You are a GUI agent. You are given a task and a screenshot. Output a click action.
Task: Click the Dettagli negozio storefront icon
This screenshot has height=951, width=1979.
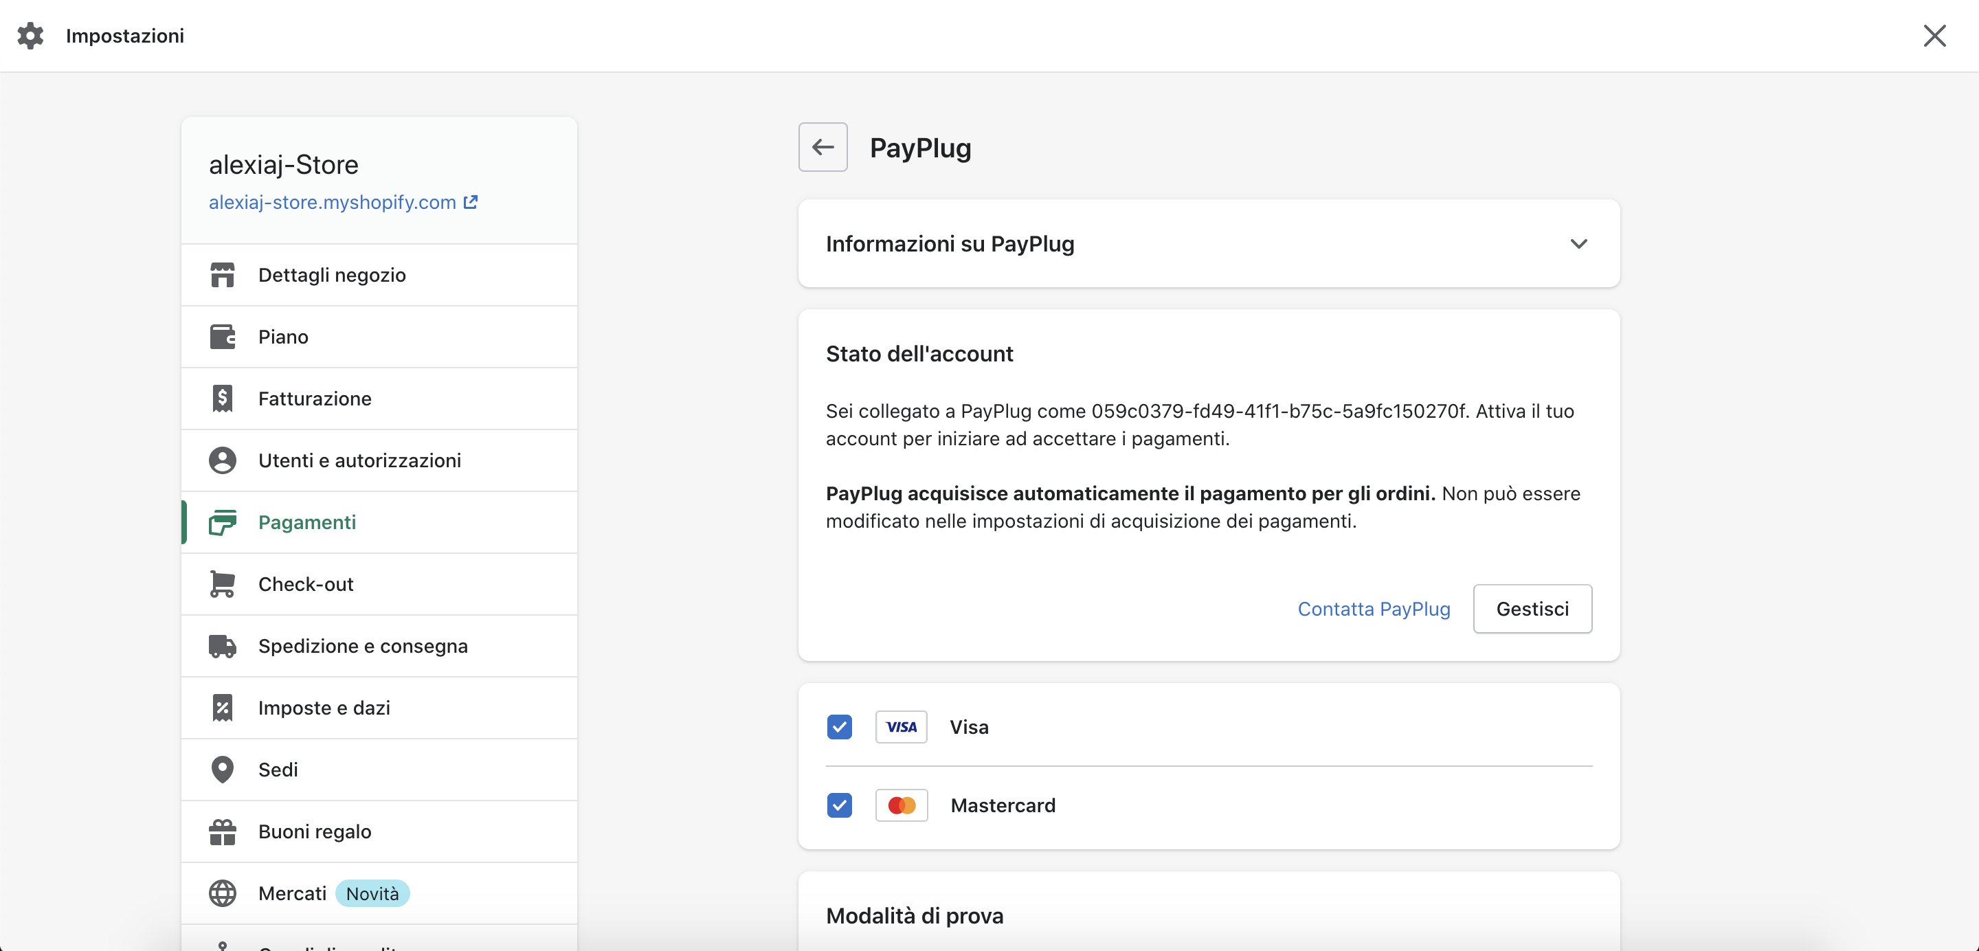223,275
